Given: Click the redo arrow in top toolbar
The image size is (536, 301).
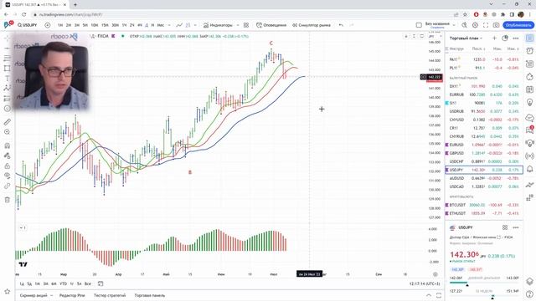Looking at the screenshot, I should coord(352,25).
